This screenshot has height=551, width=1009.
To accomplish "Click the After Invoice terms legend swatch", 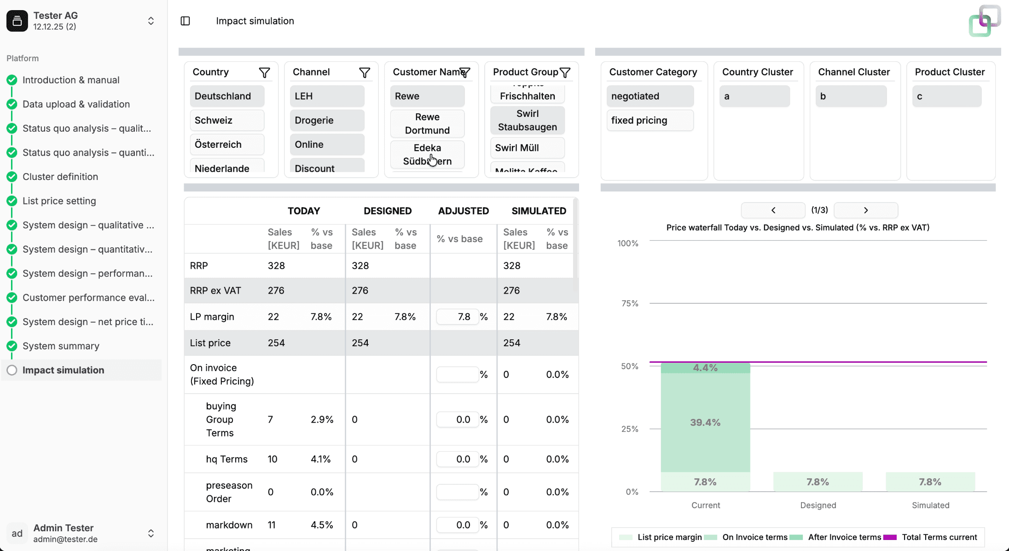I will point(796,537).
